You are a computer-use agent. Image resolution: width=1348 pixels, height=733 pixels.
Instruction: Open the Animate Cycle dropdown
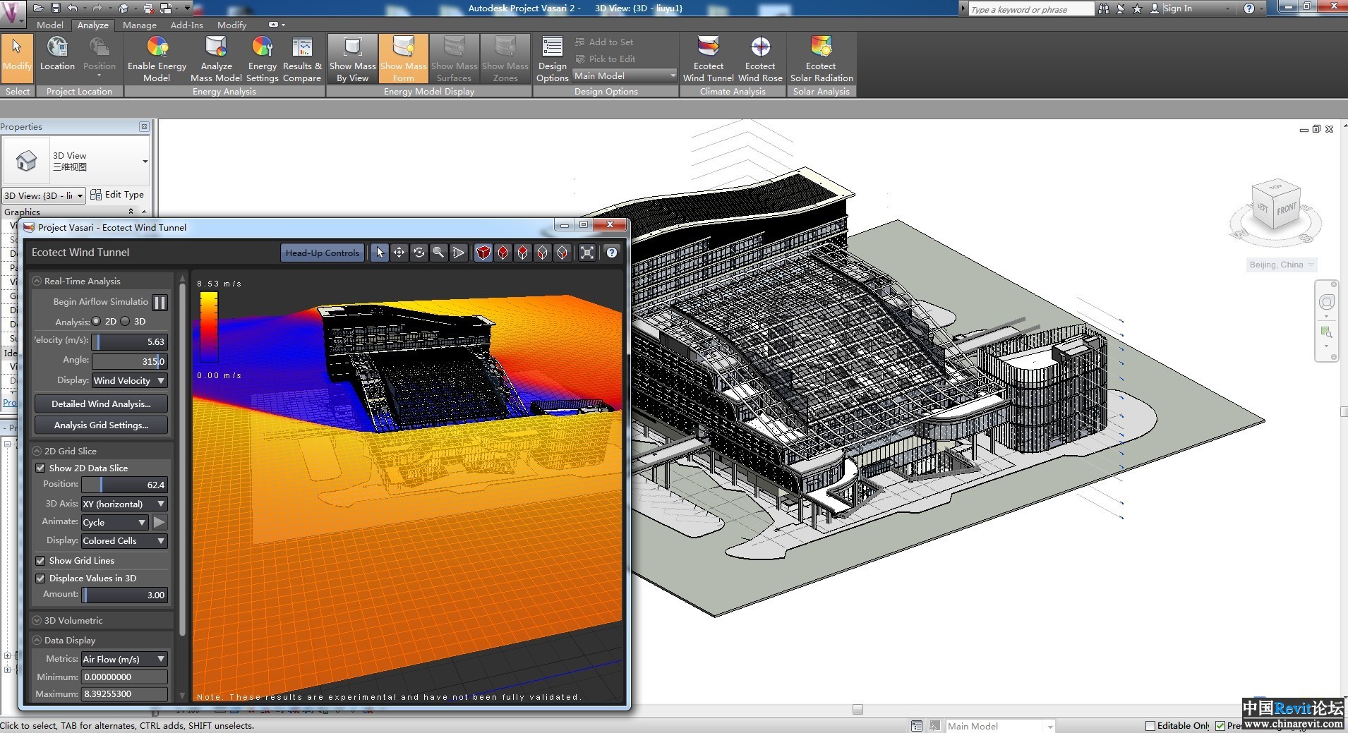(x=114, y=522)
